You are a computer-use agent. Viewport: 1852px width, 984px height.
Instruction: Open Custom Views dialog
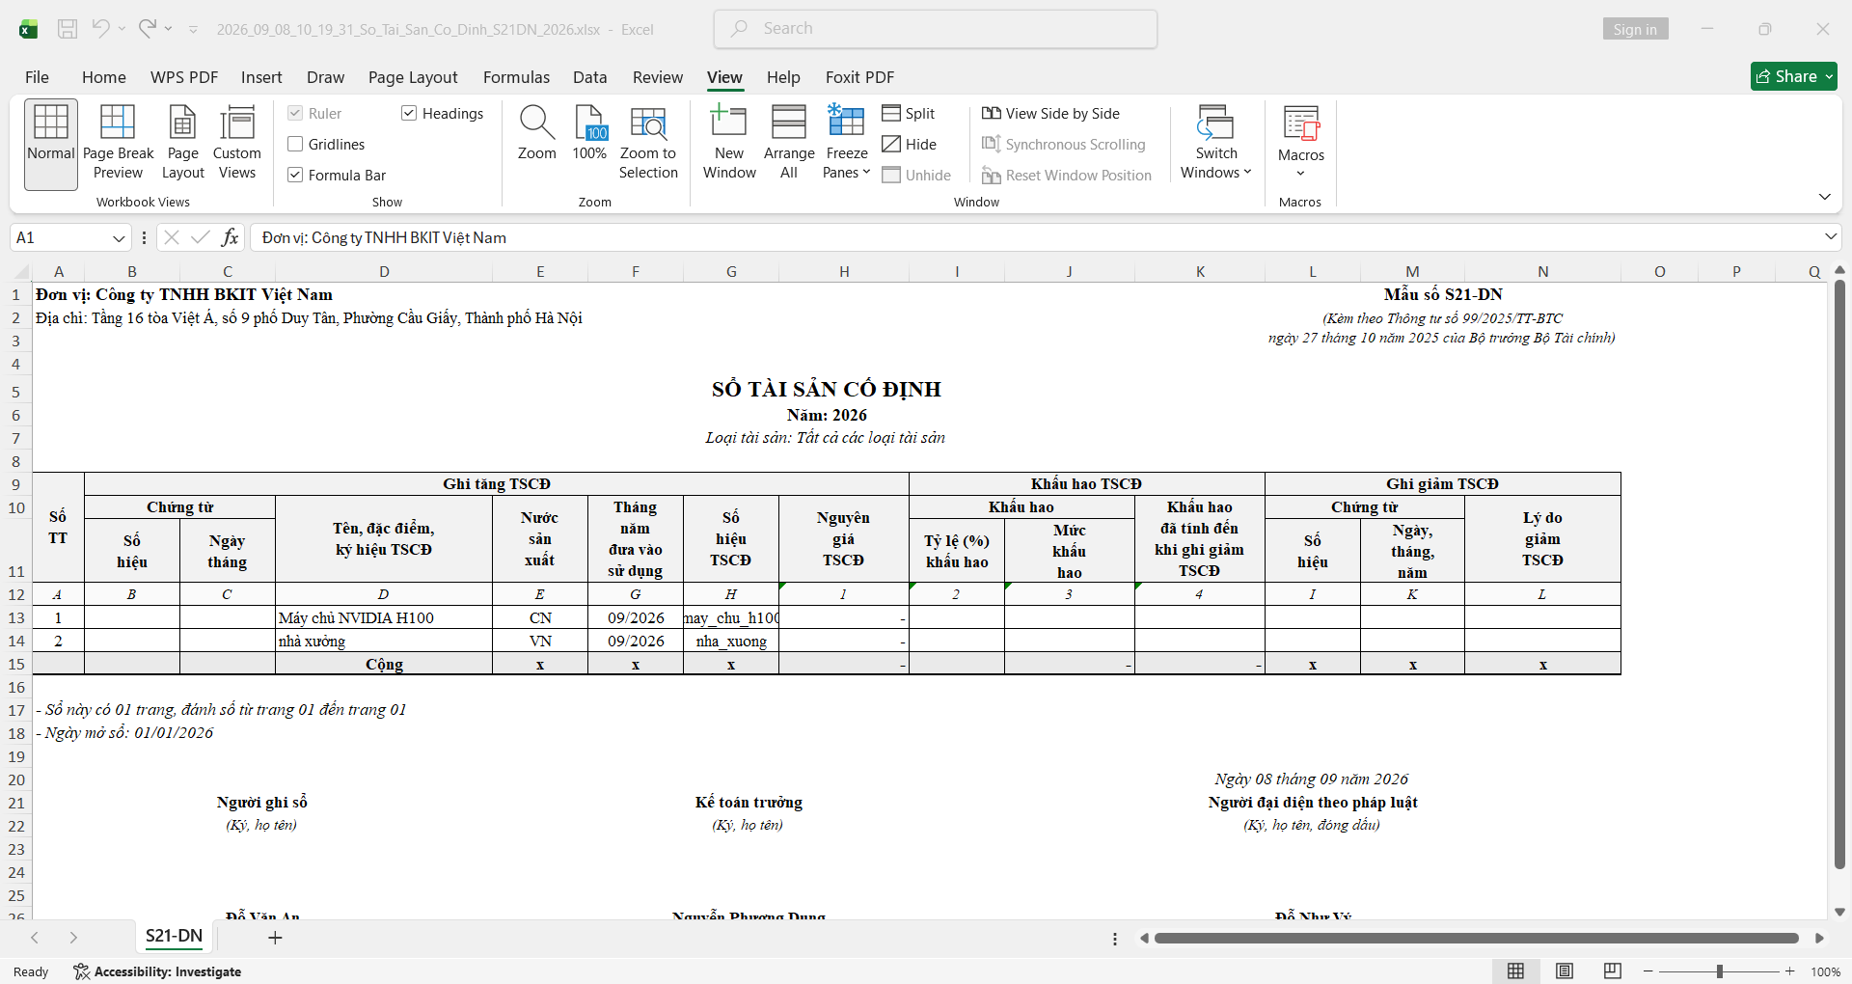click(x=236, y=145)
